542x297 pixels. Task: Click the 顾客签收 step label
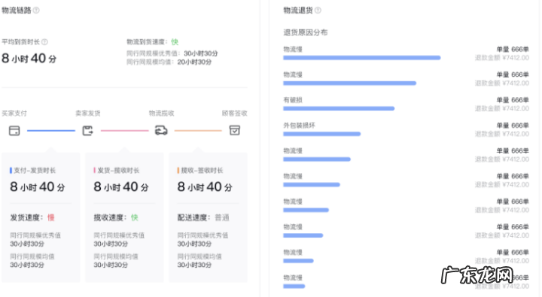[235, 114]
